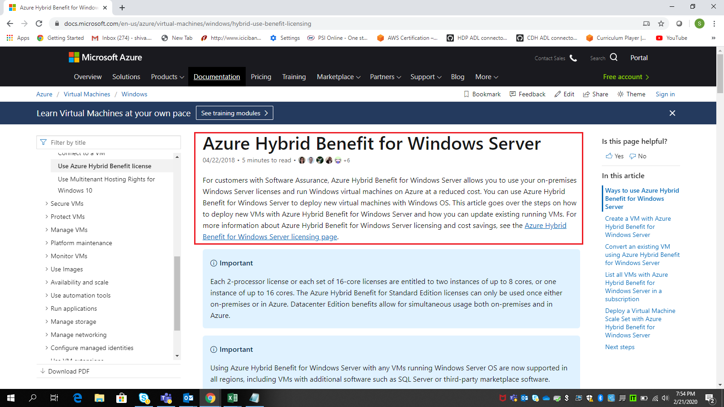Expand the Platform maintenance tree node

click(47, 243)
